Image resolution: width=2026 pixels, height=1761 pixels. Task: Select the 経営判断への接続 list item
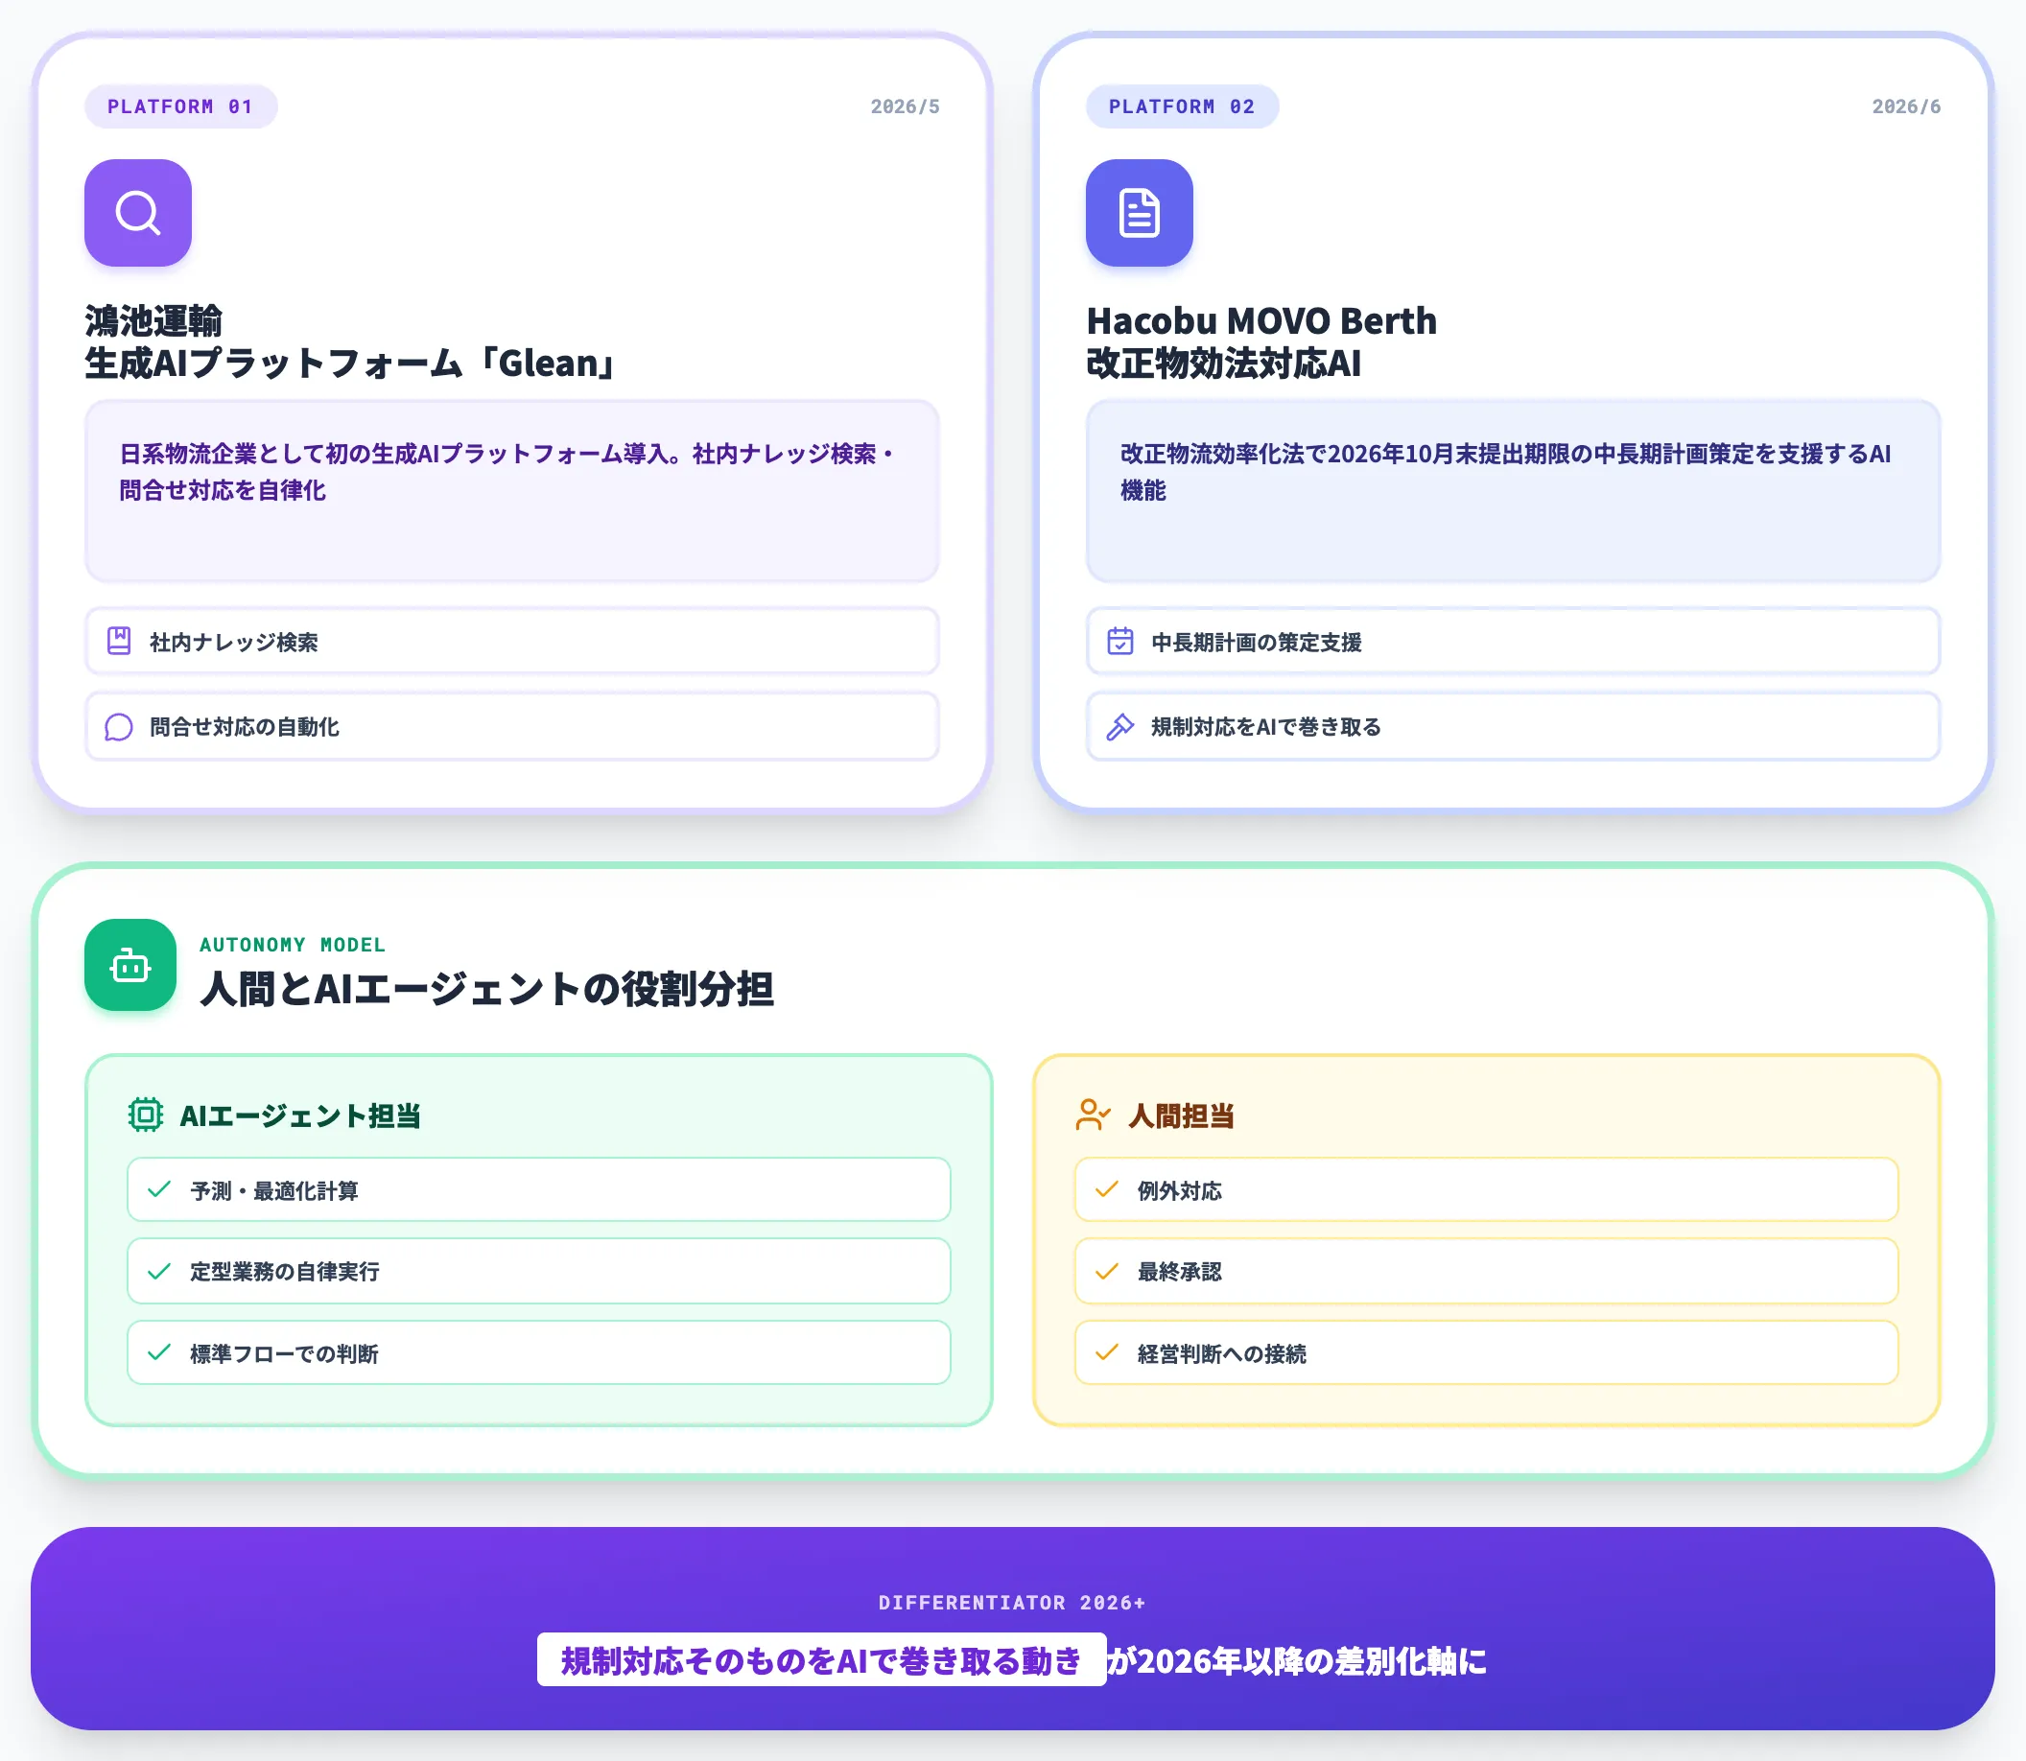[x=1486, y=1352]
